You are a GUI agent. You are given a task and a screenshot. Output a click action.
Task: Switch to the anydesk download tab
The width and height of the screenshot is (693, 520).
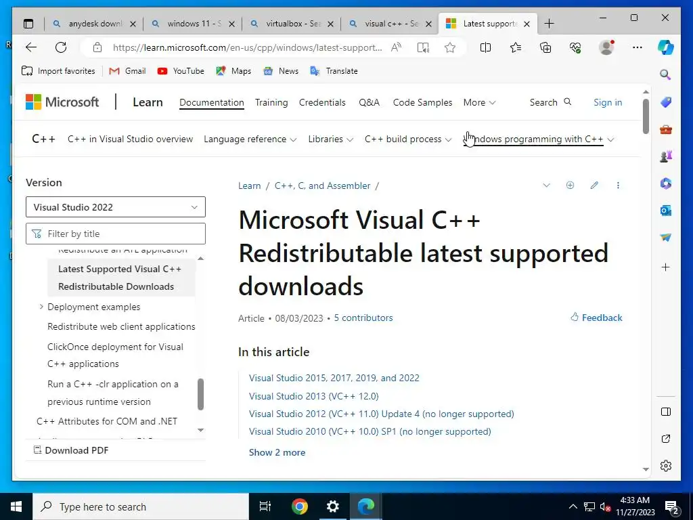click(x=93, y=24)
